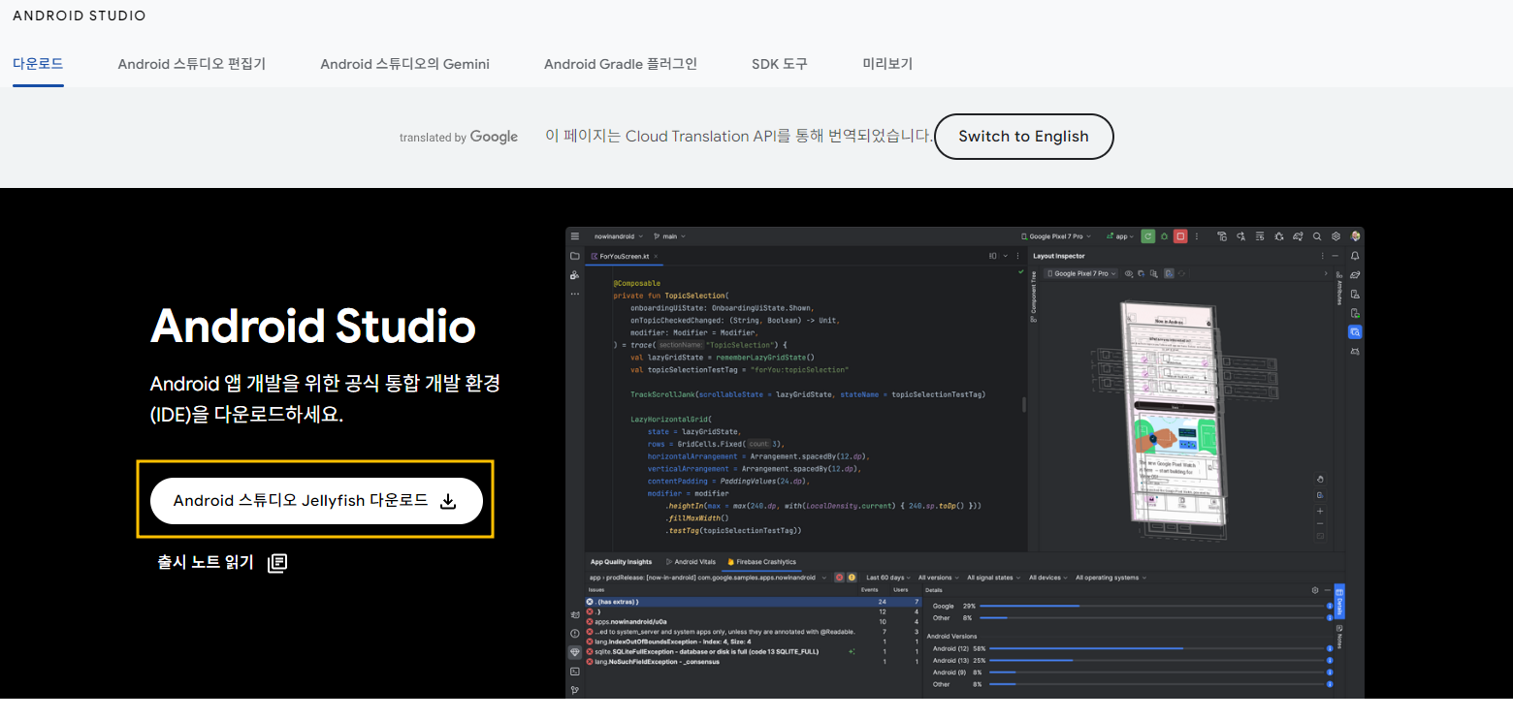Viewport: 1513px width, 719px height.
Task: Click the red Stop button in IDE toolbar
Action: pos(1180,235)
